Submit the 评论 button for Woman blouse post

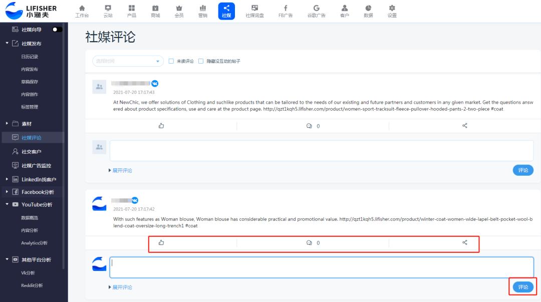tap(523, 287)
